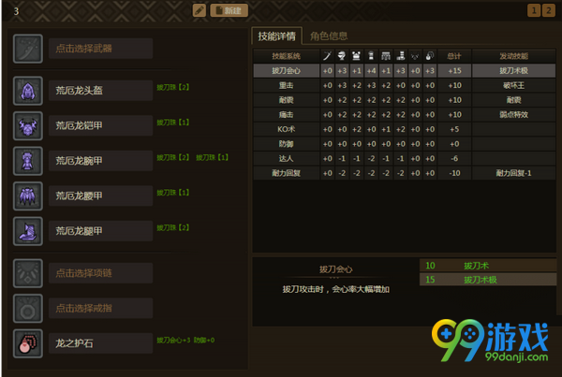Choose a necklace via 点击选择项链
Image resolution: width=562 pixels, height=377 pixels.
(x=101, y=273)
